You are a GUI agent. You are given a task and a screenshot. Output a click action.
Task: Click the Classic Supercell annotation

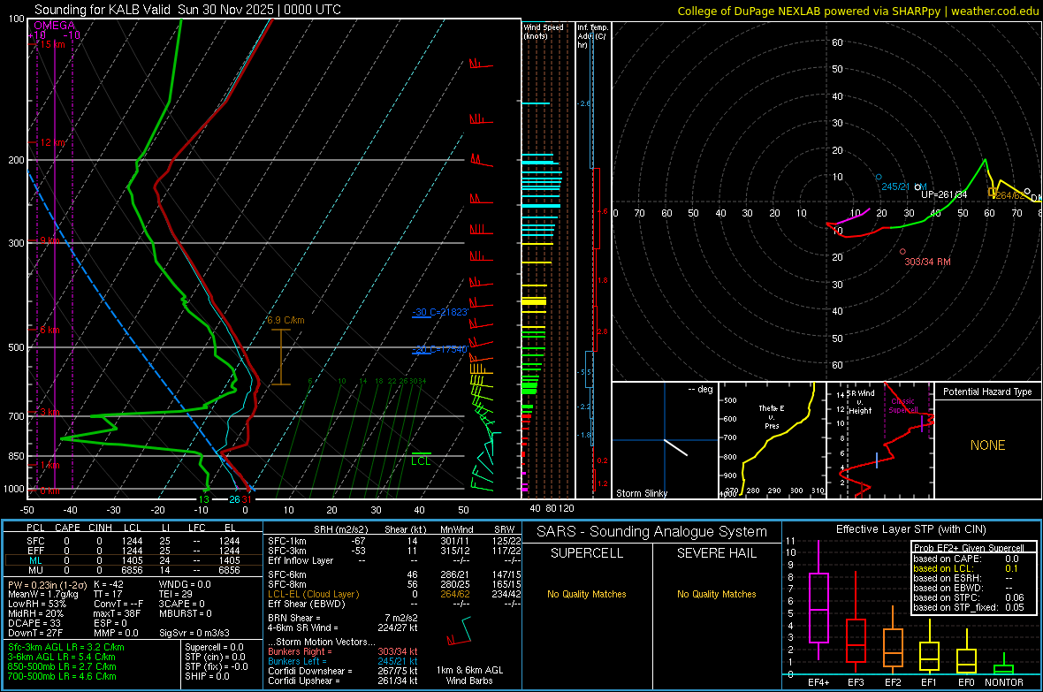[902, 406]
